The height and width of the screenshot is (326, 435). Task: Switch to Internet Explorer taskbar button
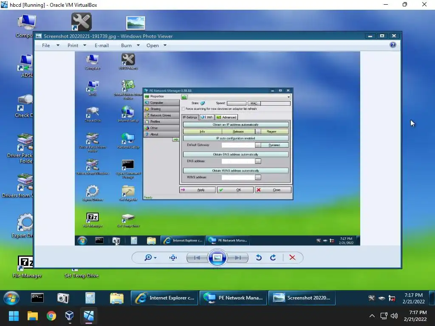point(164,298)
